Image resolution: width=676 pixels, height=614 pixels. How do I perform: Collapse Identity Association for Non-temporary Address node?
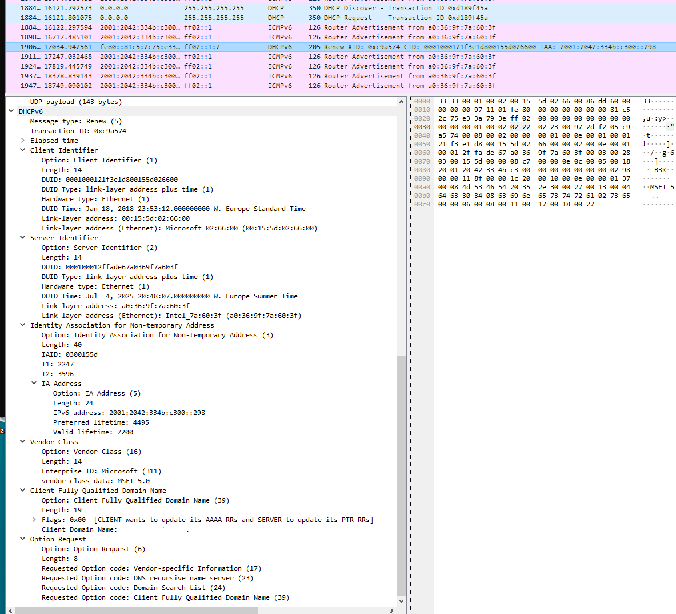coord(23,325)
